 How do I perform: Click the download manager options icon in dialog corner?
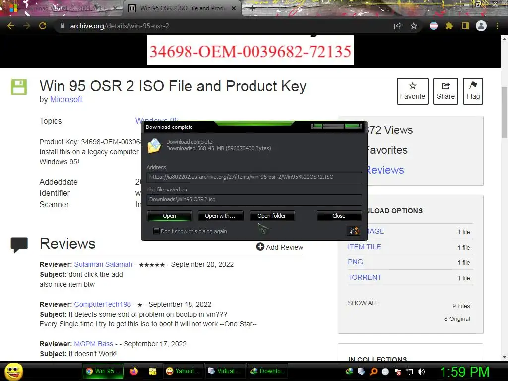pos(353,230)
